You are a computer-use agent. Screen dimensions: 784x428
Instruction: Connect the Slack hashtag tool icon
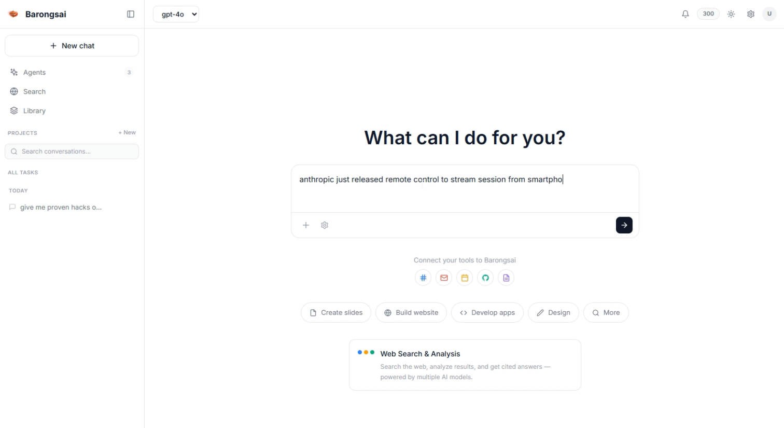coord(423,278)
